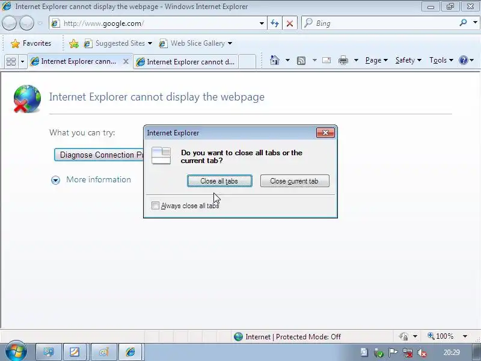The image size is (481, 361).
Task: Click the Show desktop button
Action: pyautogui.click(x=476, y=352)
